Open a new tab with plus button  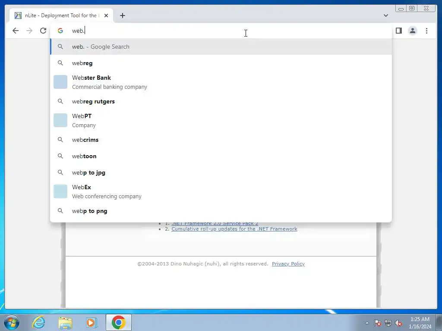pyautogui.click(x=122, y=16)
